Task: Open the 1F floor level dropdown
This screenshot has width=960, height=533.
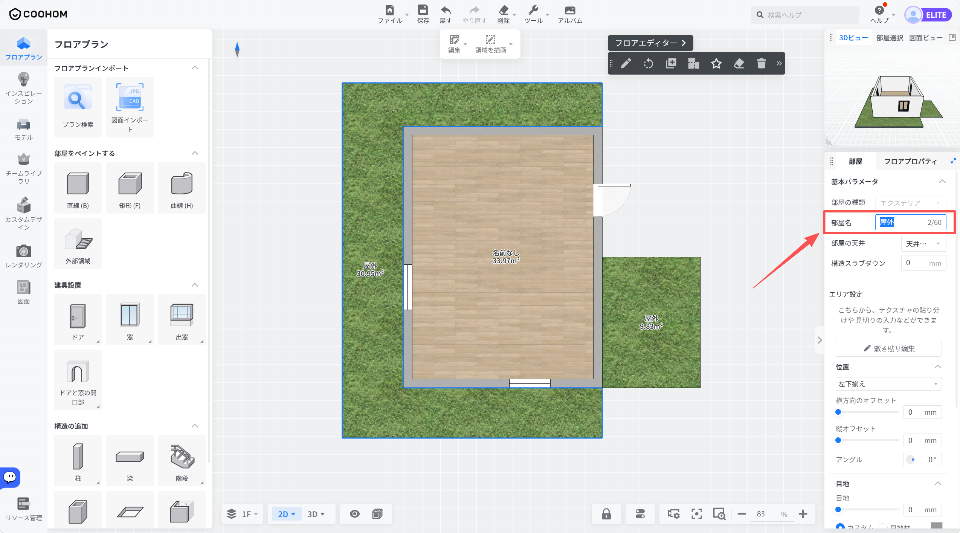Action: click(243, 514)
